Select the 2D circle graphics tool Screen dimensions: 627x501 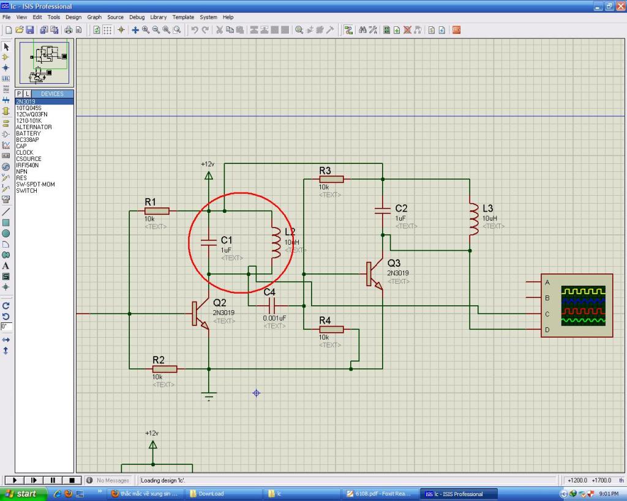pos(6,233)
